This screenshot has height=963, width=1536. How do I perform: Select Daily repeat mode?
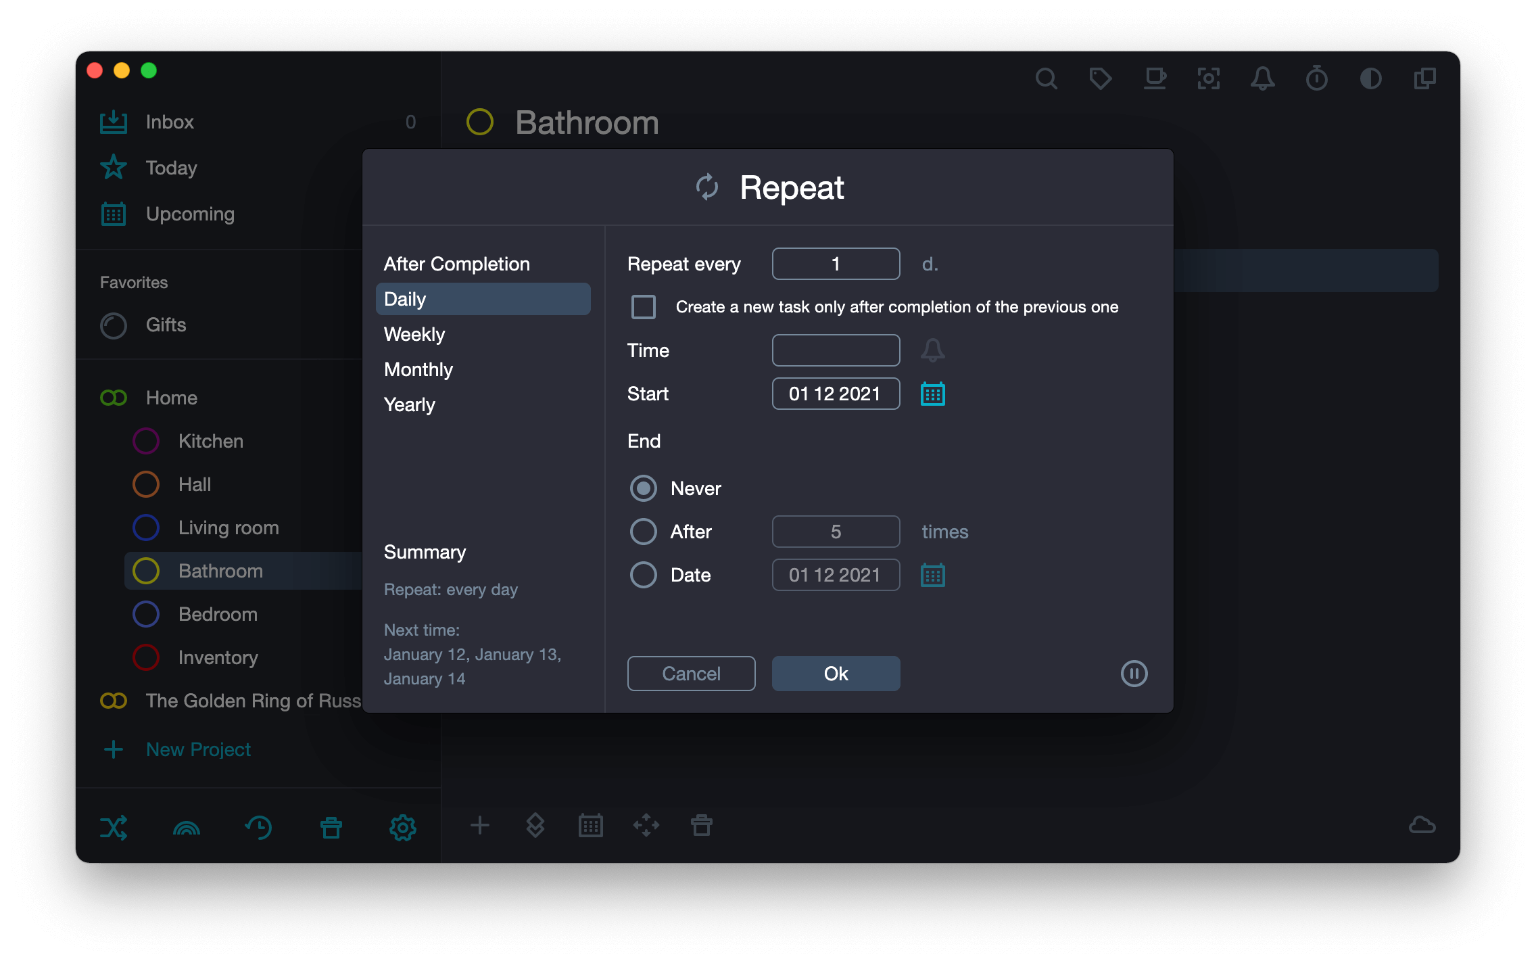coord(483,299)
